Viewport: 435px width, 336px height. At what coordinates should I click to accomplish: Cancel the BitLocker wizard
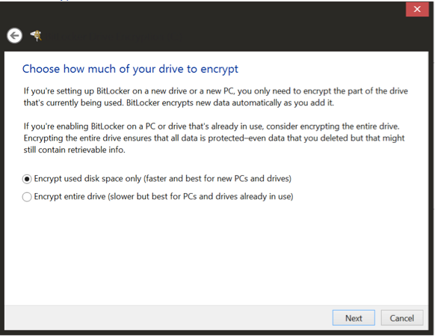[x=402, y=318]
